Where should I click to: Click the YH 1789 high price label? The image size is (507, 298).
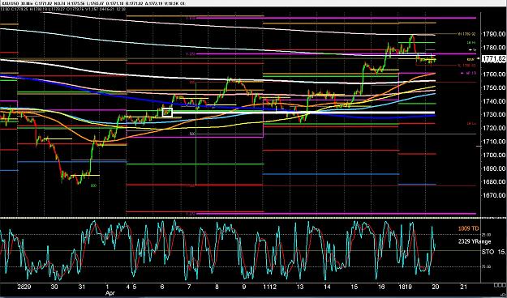[x=466, y=34]
